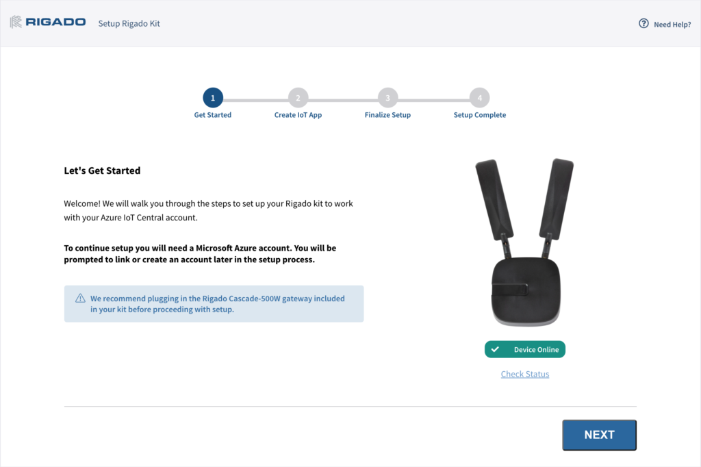
Task: Click the Need Help question mark icon
Action: 643,24
